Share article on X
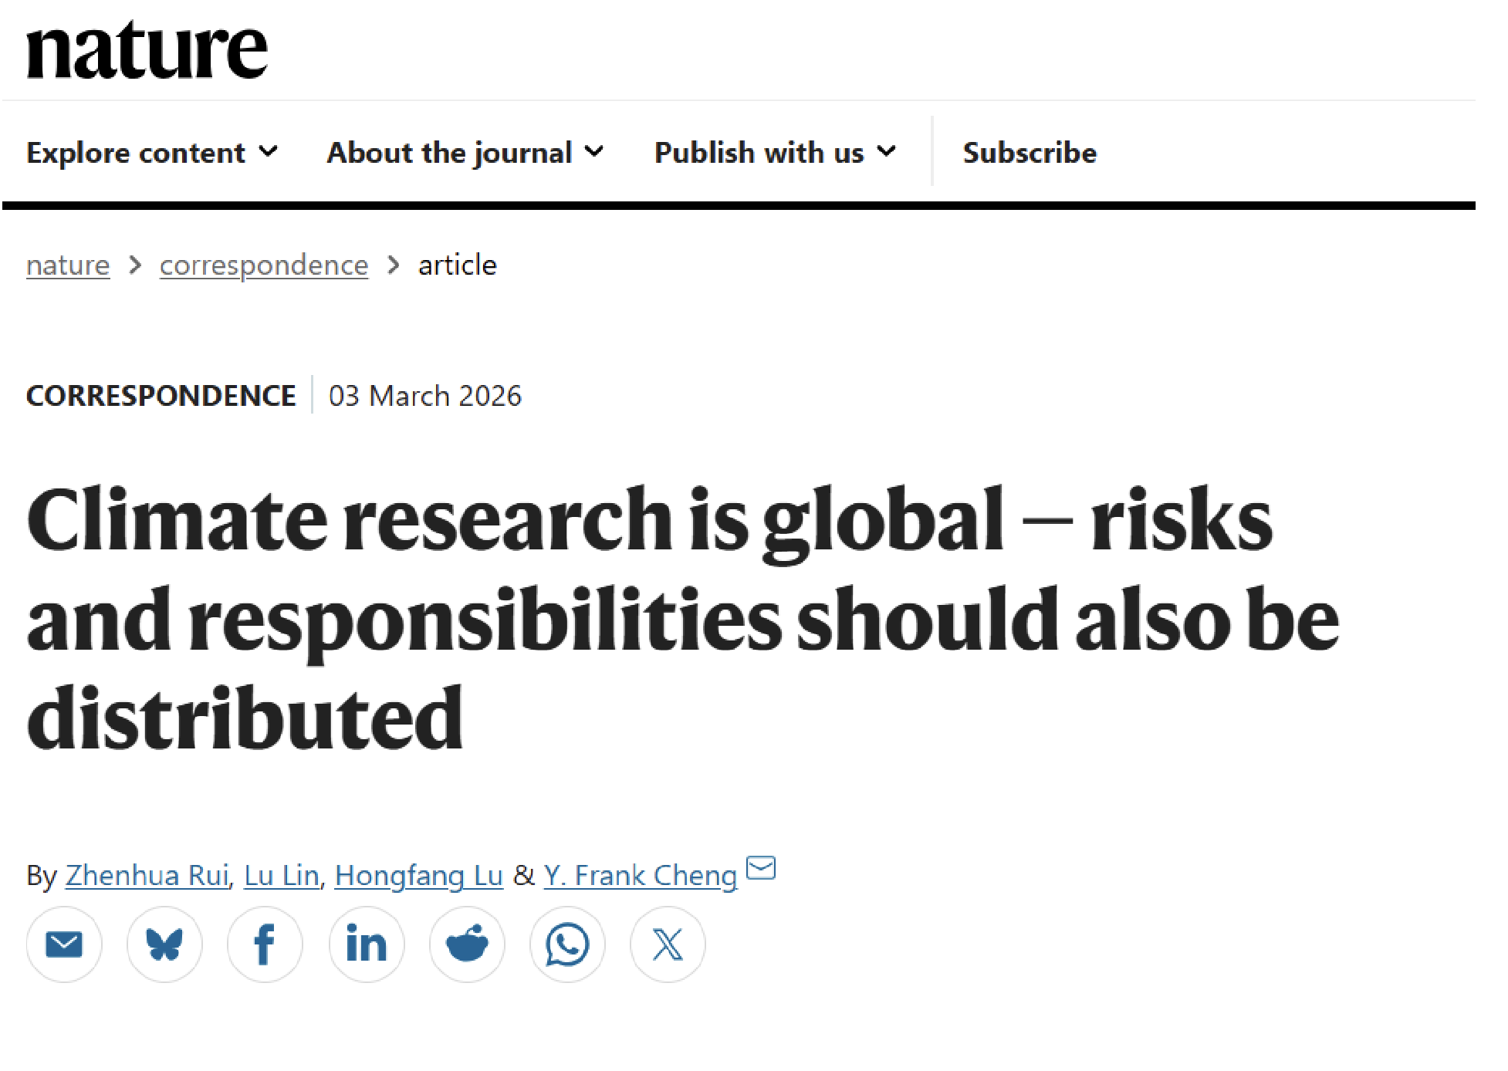 [x=668, y=944]
